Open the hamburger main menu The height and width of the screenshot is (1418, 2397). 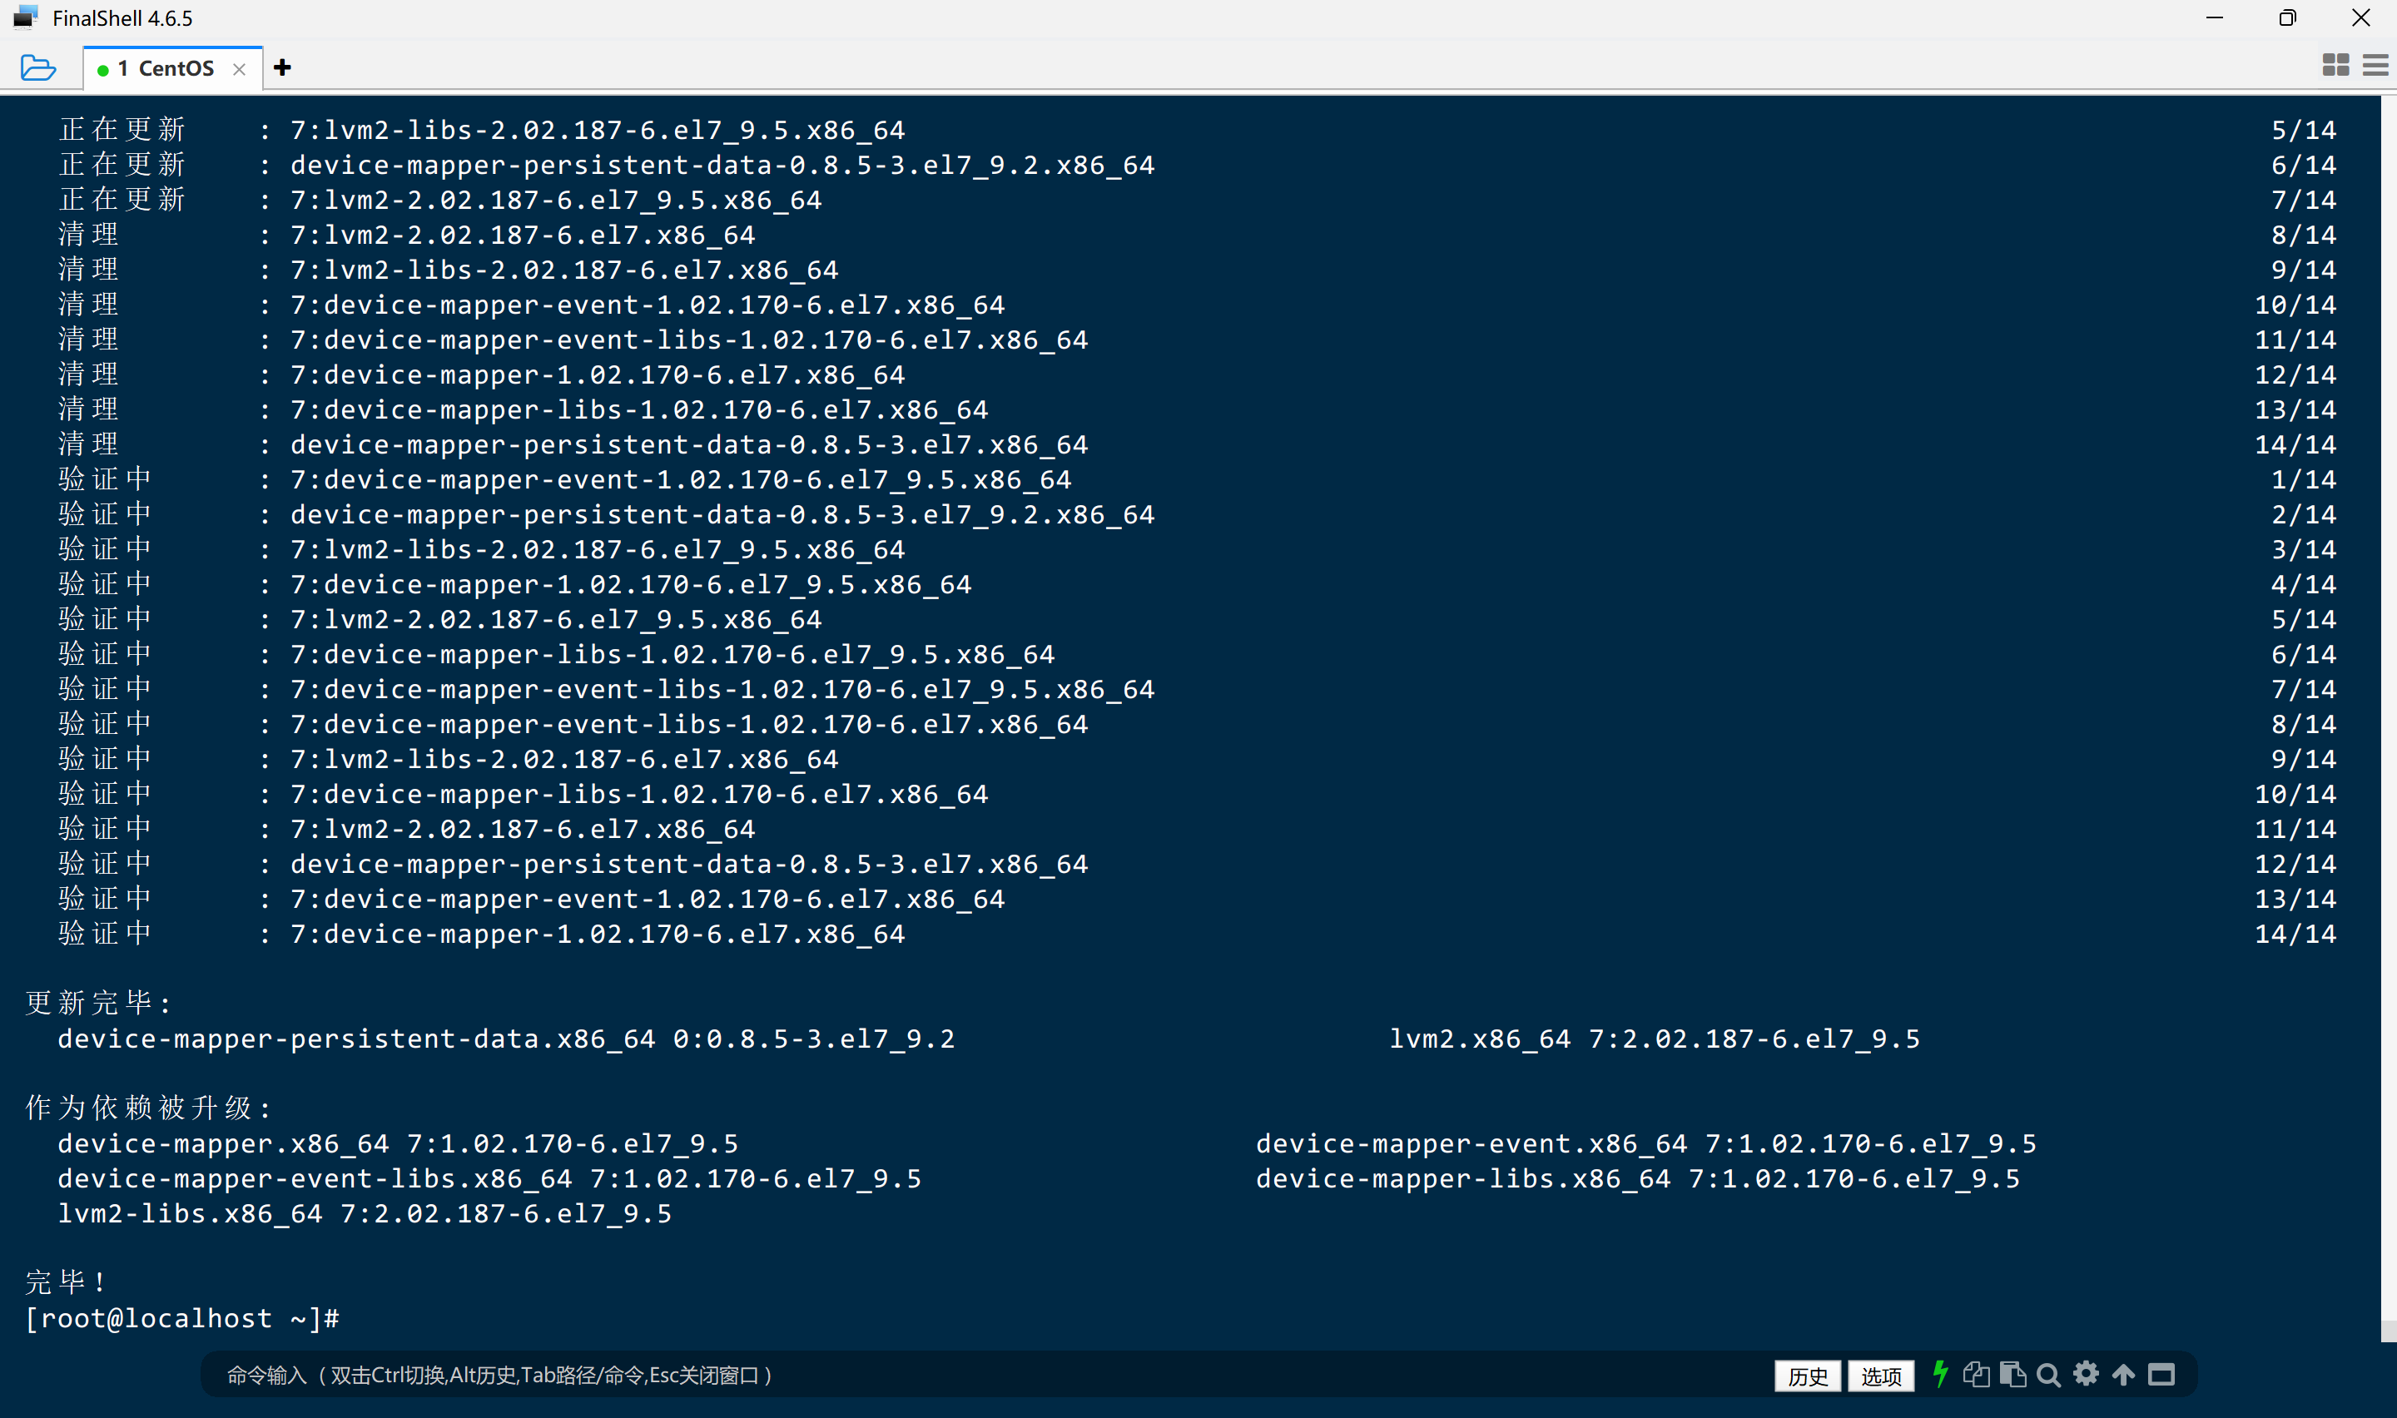2375,65
